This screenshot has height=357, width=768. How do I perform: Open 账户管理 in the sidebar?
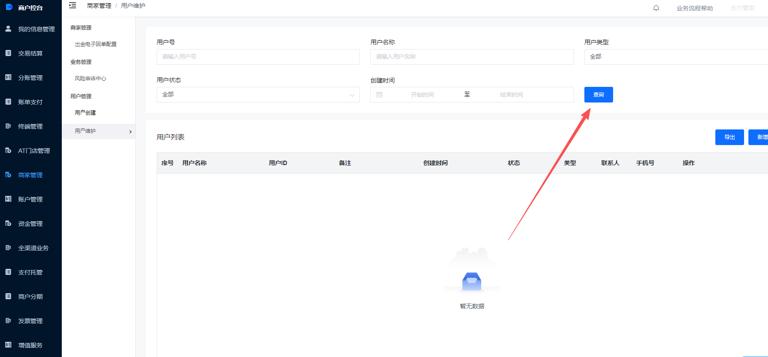(30, 199)
